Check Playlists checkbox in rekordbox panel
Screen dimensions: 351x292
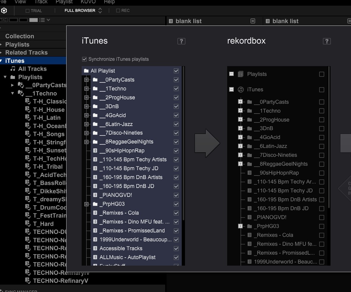coord(322,74)
